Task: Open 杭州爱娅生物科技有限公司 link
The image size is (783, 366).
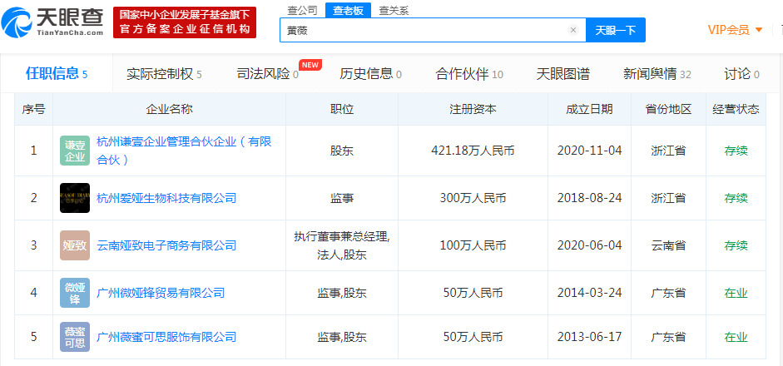Action: click(x=166, y=198)
